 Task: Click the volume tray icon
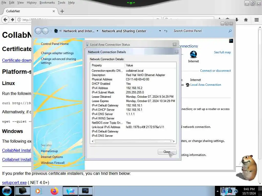[236, 191]
